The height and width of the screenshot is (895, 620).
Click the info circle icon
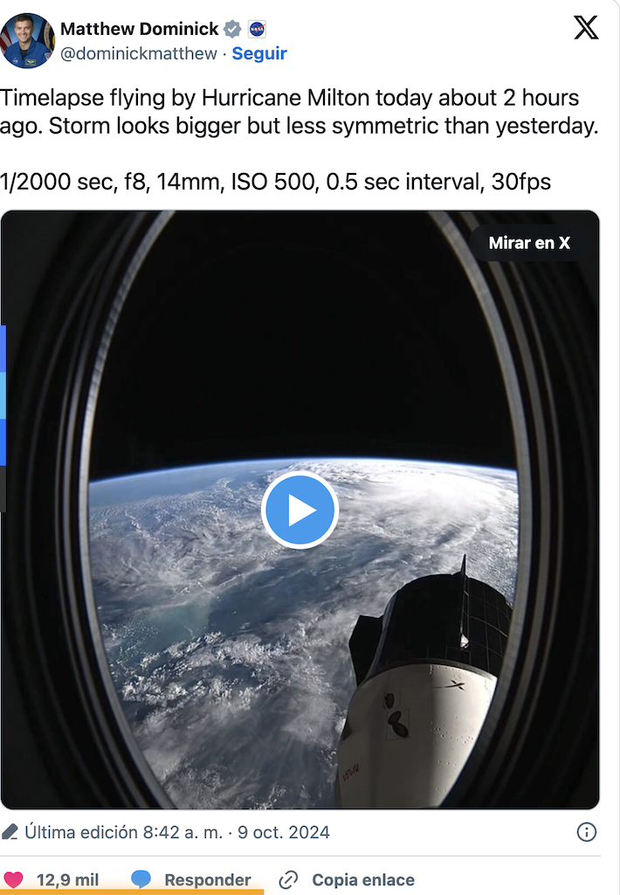[586, 832]
